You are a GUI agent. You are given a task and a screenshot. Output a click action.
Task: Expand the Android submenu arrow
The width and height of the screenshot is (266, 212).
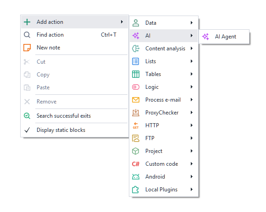pos(192,177)
